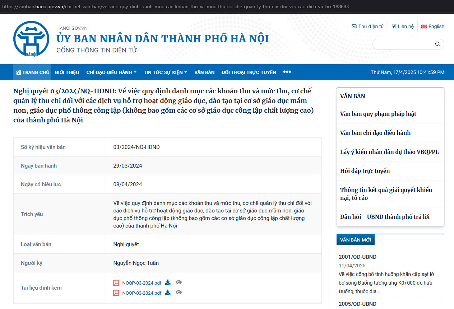Click the Hanoi city logo emblem
The width and height of the screenshot is (454, 309).
pyautogui.click(x=31, y=38)
